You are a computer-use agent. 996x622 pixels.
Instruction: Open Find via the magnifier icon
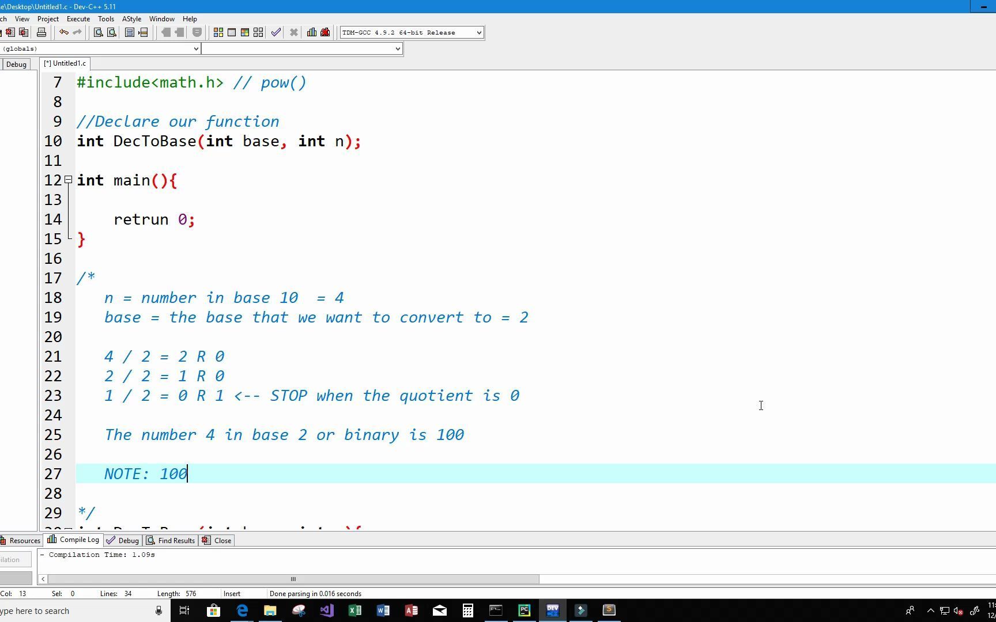coord(99,32)
